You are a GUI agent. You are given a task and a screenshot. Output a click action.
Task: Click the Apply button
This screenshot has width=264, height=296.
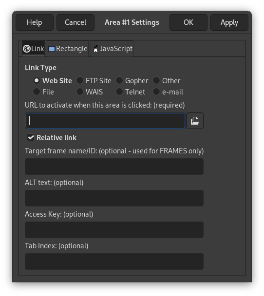click(x=229, y=22)
